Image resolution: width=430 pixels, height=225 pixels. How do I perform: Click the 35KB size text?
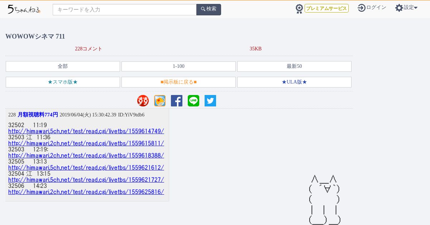click(x=255, y=49)
